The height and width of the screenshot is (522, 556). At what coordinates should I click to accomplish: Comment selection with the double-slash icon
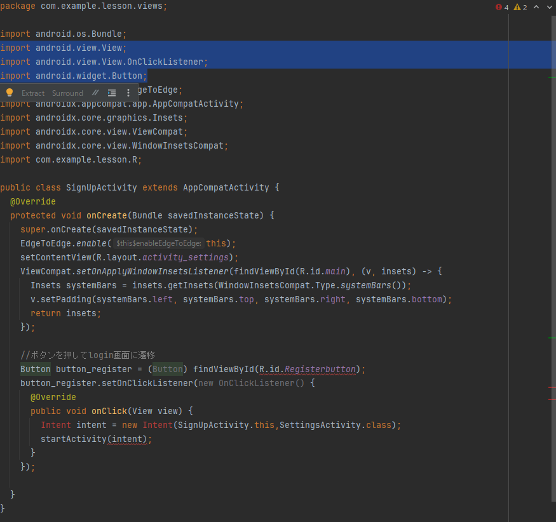(x=95, y=93)
